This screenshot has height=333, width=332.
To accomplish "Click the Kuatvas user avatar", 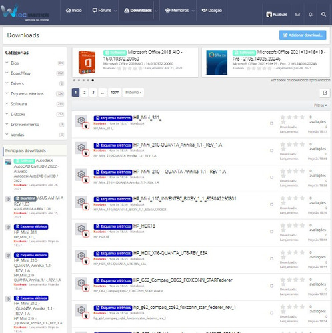I will point(269,15).
